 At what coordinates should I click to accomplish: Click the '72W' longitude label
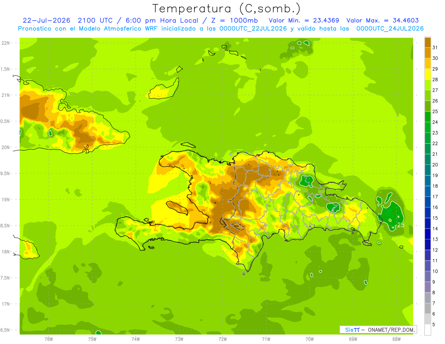222,339
